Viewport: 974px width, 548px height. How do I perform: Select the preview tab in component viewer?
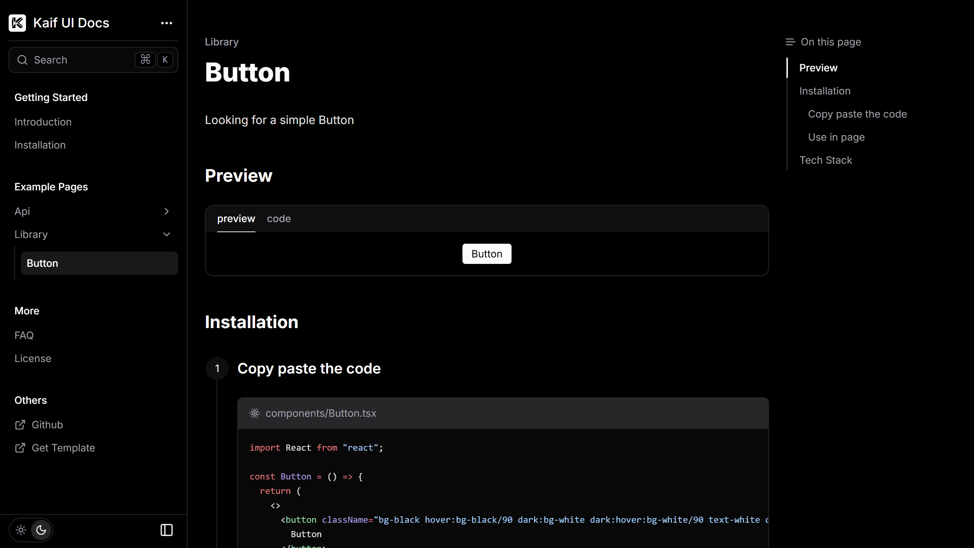[236, 218]
